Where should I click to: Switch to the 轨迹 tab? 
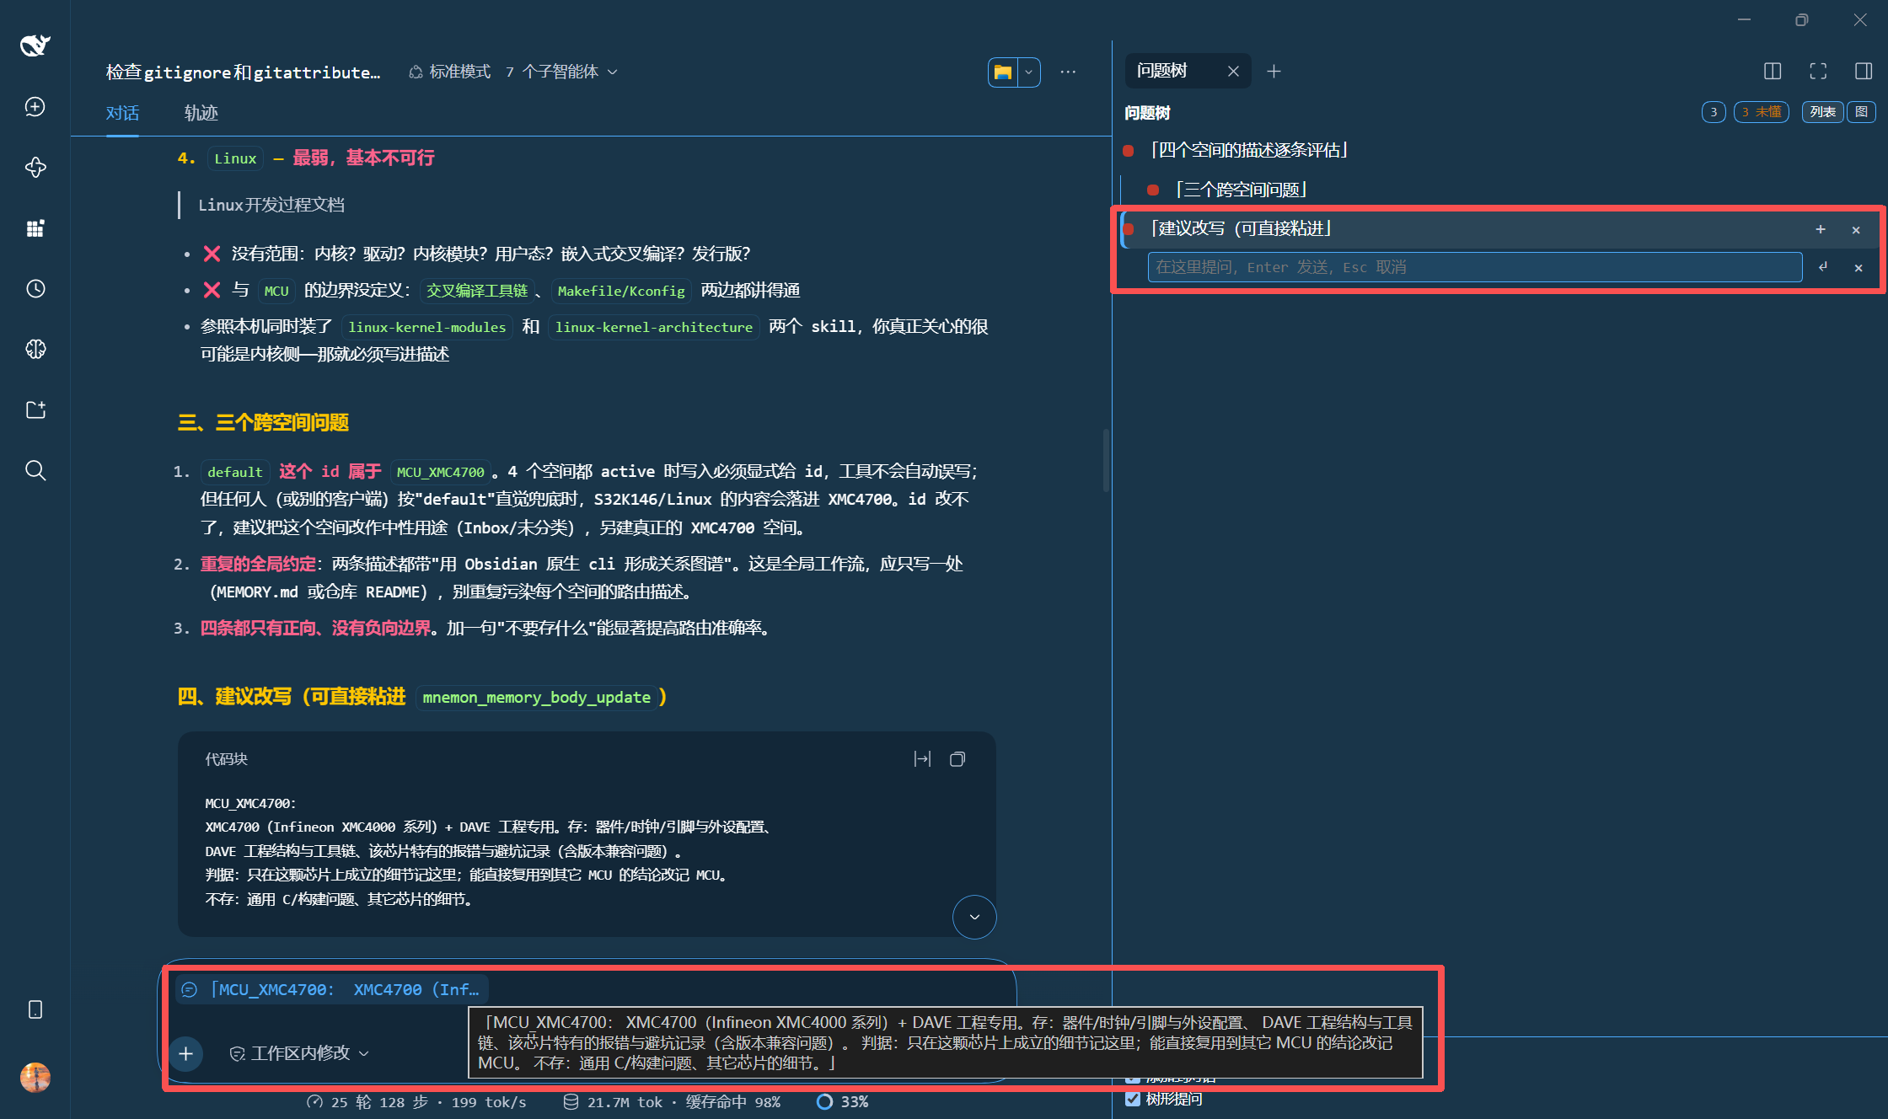coord(201,113)
